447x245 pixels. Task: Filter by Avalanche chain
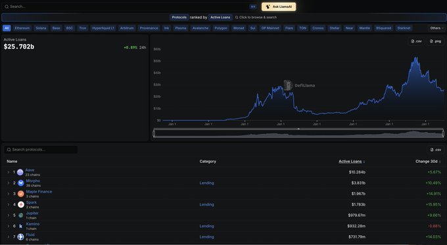[x=200, y=28]
